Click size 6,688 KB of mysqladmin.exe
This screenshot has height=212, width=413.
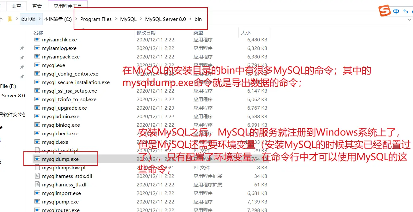tap(257, 117)
